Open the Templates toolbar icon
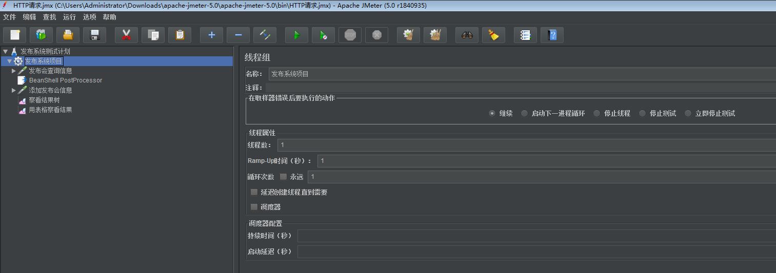Viewport: 776px width, 273px height. tap(42, 35)
